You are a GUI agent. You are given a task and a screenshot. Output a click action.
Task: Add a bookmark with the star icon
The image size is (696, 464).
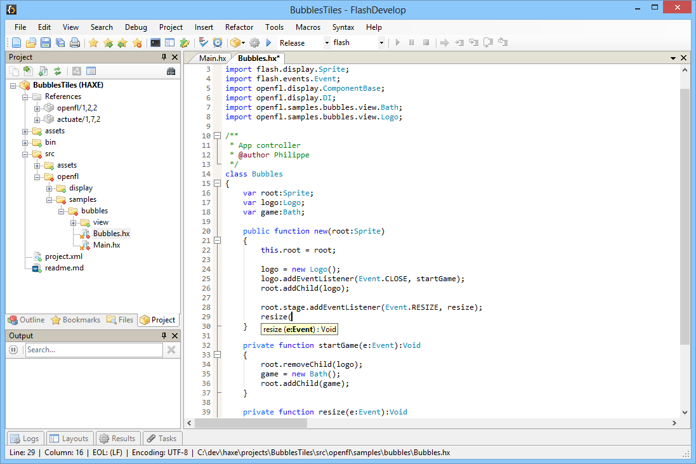click(93, 43)
